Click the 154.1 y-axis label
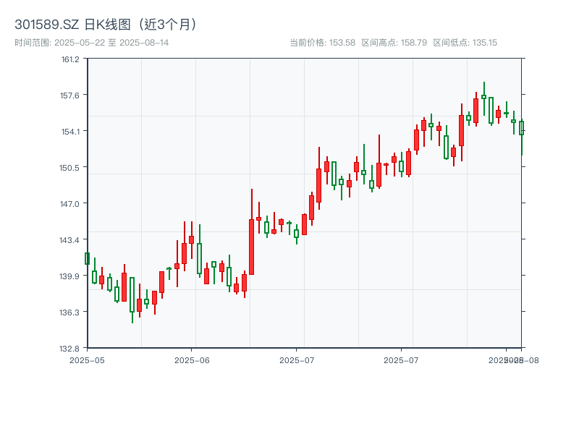This screenshot has width=579, height=434. tap(70, 132)
